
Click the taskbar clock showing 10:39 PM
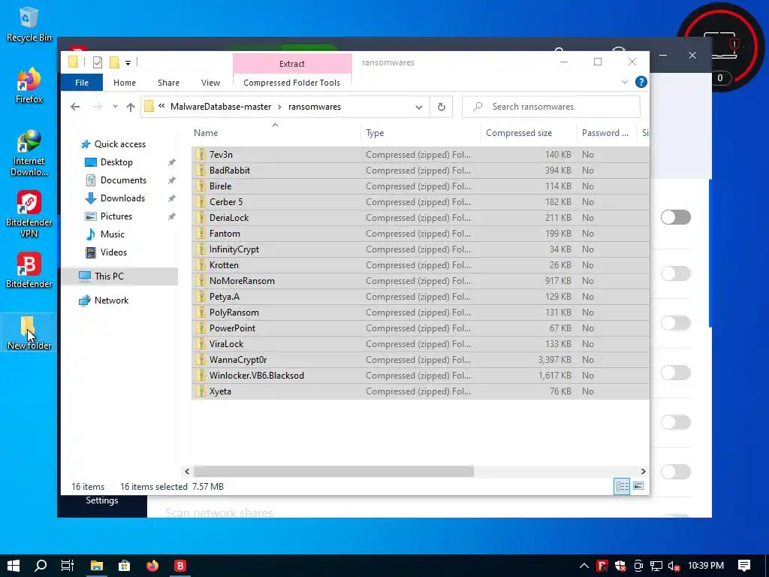point(706,566)
